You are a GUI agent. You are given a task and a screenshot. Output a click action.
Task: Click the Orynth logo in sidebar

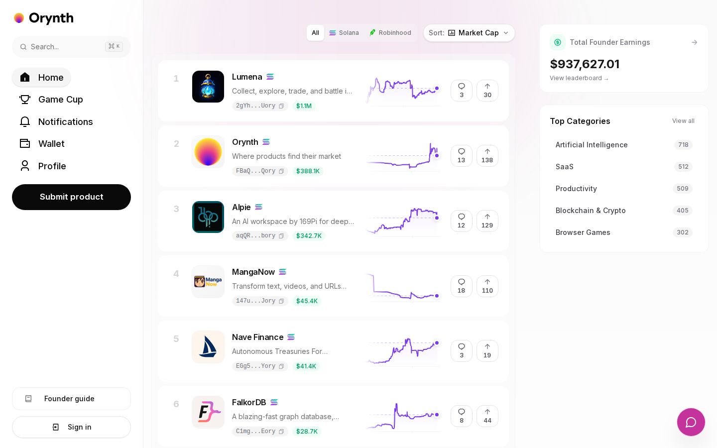[44, 18]
